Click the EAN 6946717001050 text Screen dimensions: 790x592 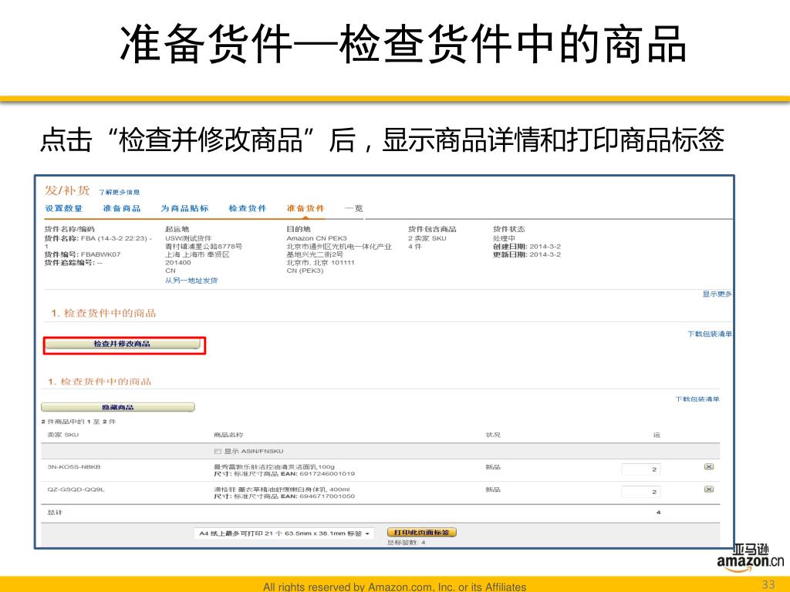(317, 496)
